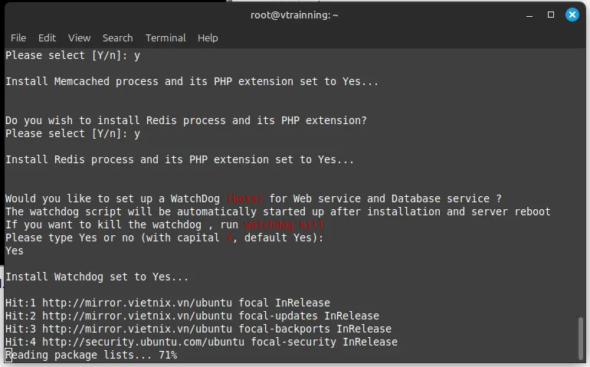Click the terminal cursor block

pyautogui.click(x=8, y=355)
